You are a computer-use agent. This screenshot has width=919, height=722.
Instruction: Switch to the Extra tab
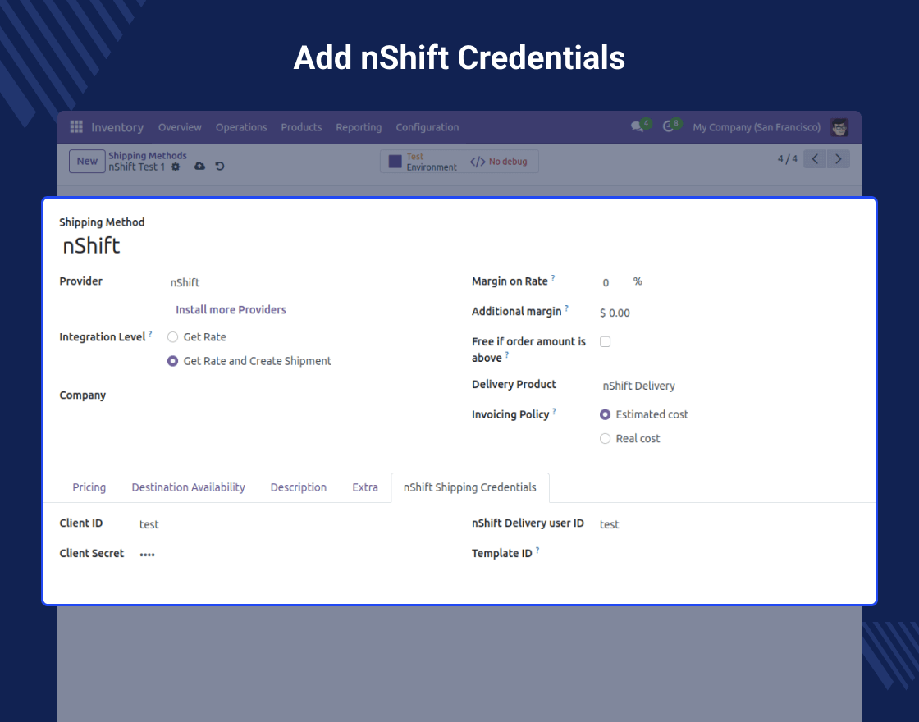[x=365, y=487]
